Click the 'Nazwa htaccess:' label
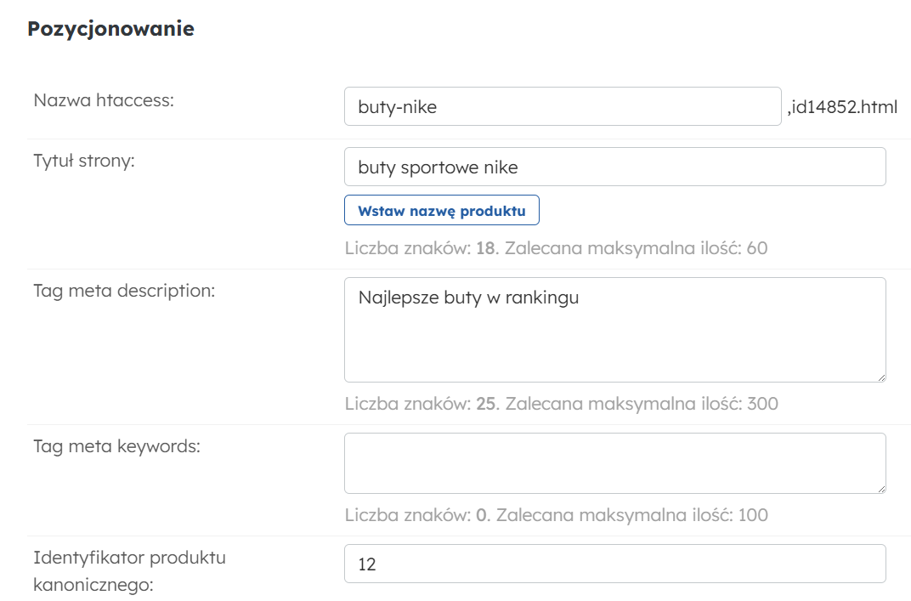 point(104,100)
